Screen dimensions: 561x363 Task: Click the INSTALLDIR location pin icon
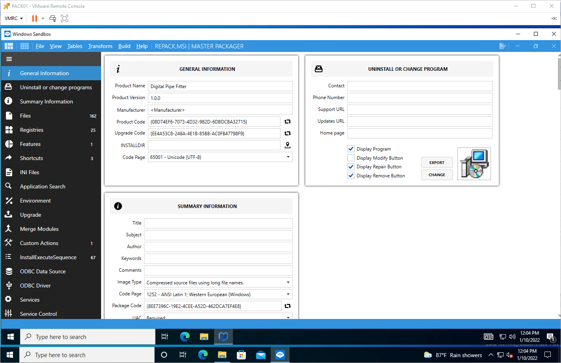[x=288, y=146]
